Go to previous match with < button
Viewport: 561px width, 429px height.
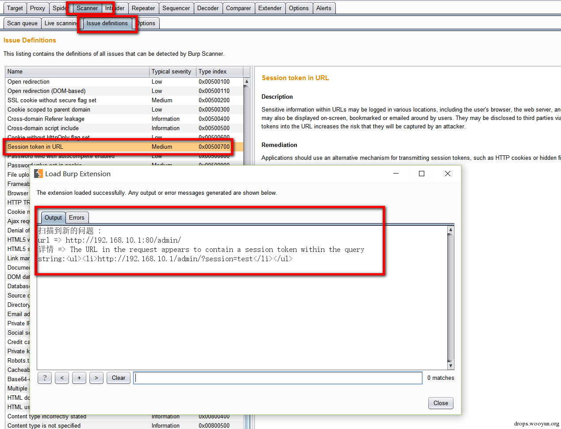[x=62, y=378]
